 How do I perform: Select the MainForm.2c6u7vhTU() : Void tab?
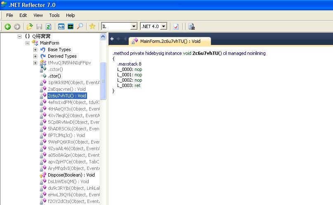[170, 41]
